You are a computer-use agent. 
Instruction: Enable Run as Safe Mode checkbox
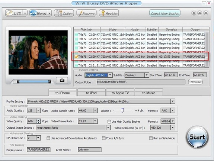click(x=151, y=138)
